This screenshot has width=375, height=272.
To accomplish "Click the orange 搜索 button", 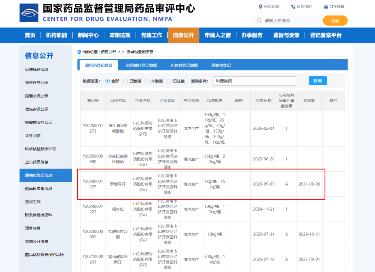I will (x=335, y=20).
